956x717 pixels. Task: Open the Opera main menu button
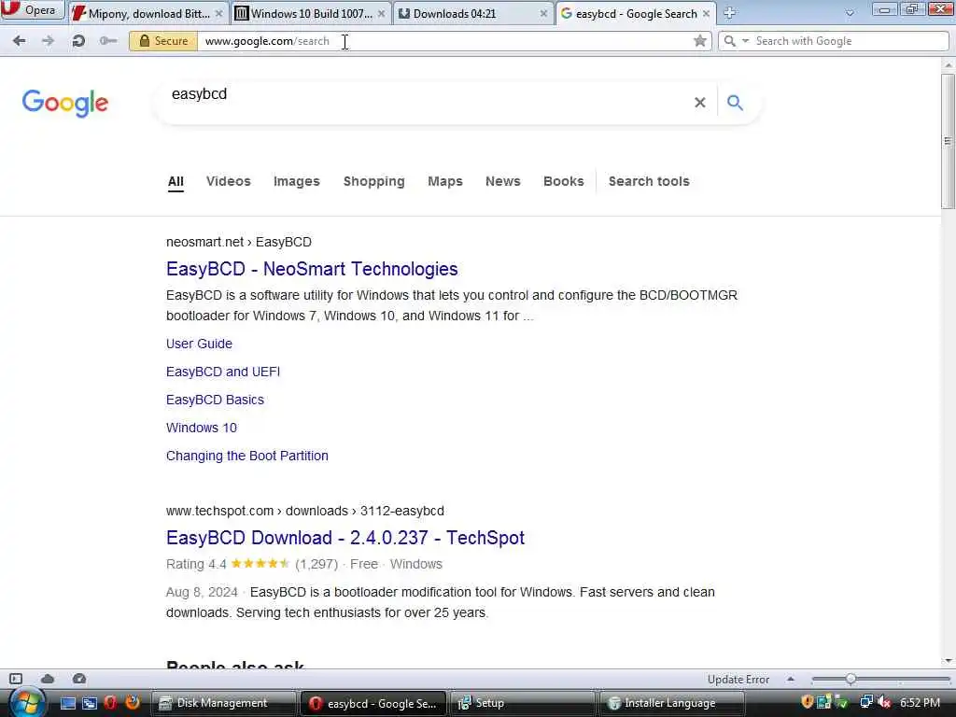tap(31, 10)
